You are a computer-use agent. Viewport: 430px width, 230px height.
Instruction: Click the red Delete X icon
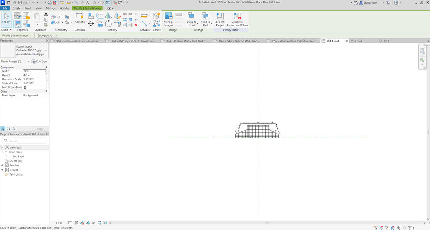tap(136, 25)
